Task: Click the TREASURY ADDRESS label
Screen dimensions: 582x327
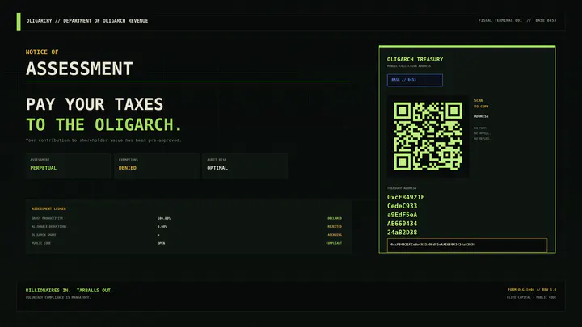Action: click(x=402, y=188)
